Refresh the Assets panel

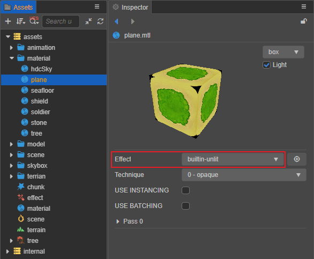tap(100, 21)
